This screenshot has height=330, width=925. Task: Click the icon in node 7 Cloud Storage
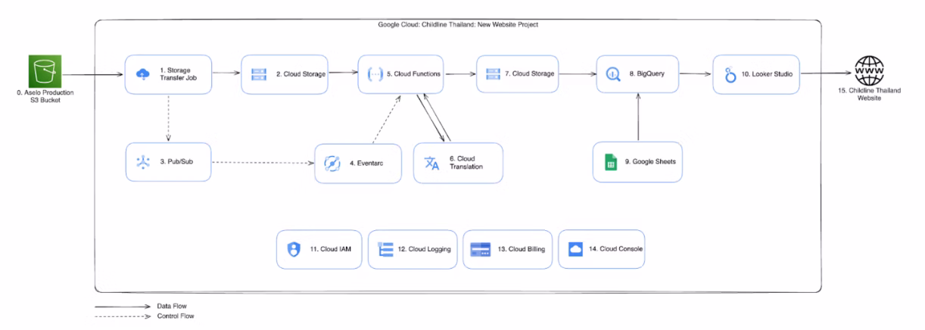[x=493, y=74]
